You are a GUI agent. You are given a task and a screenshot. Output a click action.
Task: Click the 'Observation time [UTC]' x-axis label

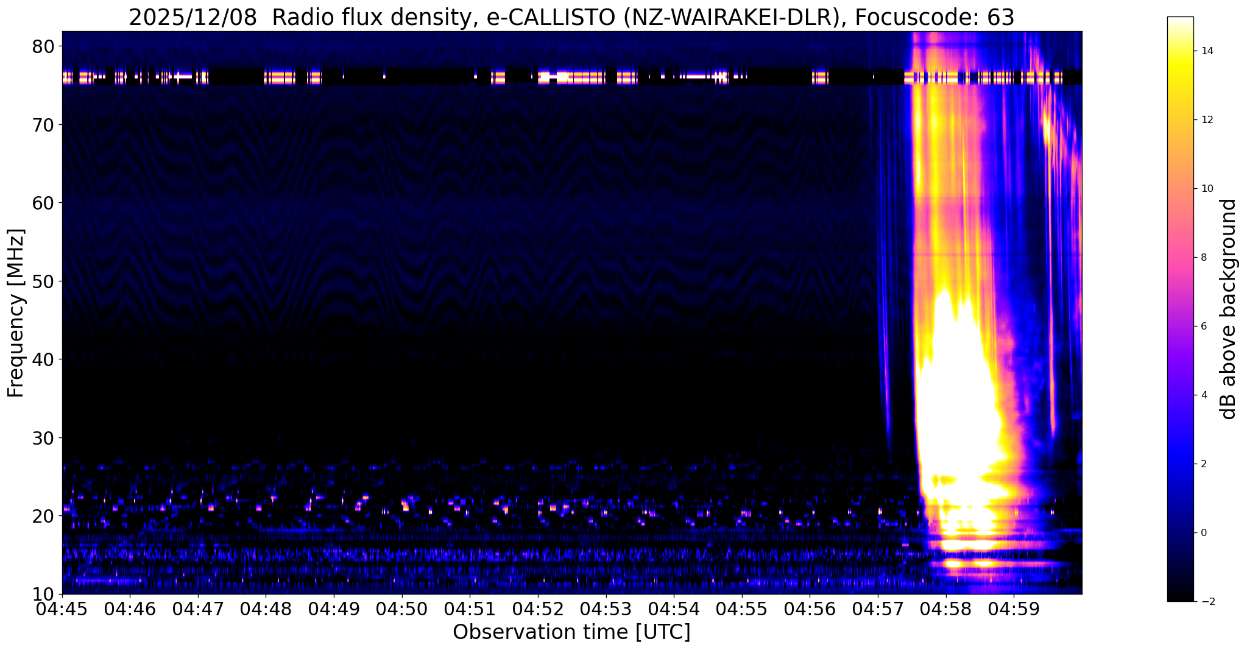[571, 632]
